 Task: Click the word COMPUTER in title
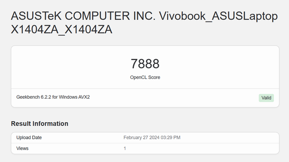(97, 16)
